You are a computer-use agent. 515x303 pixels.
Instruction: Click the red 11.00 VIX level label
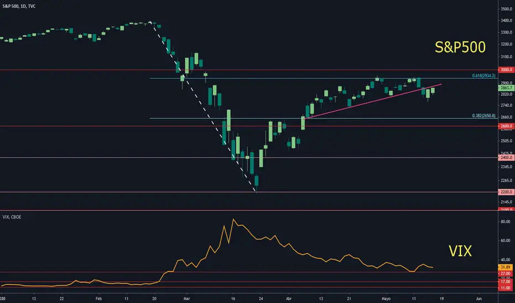click(x=506, y=288)
